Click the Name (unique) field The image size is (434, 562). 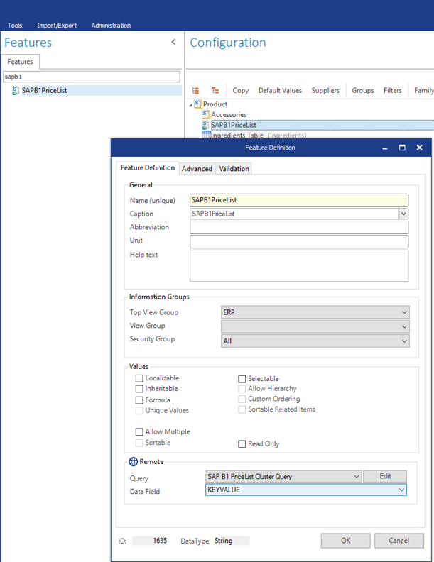(299, 200)
